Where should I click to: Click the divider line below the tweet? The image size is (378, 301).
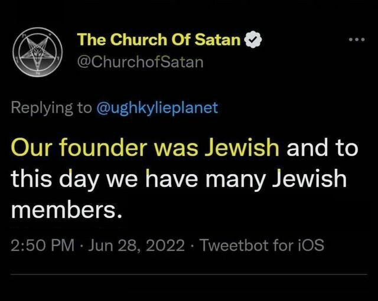tap(189, 274)
